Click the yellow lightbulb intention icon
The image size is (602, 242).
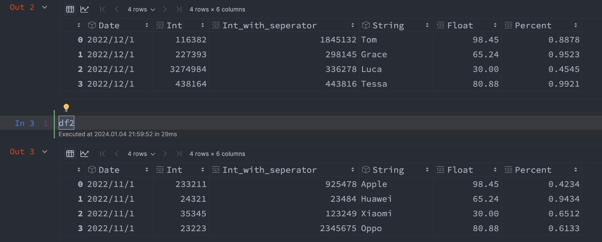(x=66, y=108)
